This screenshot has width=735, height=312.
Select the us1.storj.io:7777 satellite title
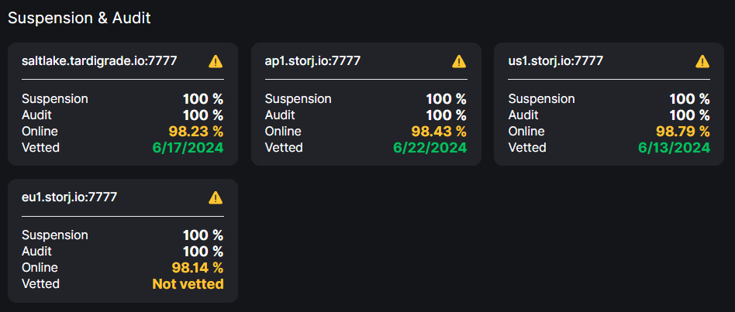[556, 61]
